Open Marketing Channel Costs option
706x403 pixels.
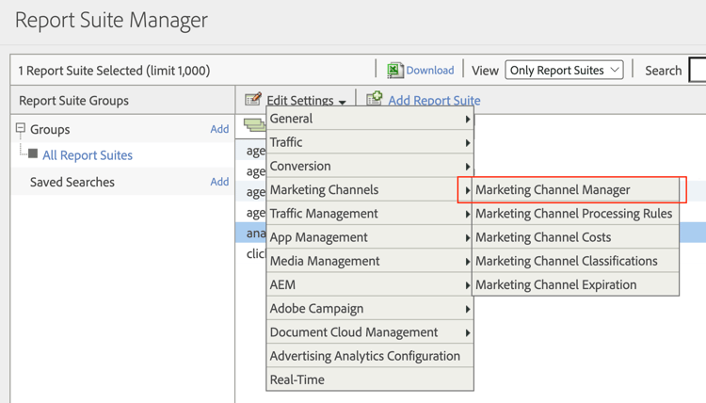543,237
